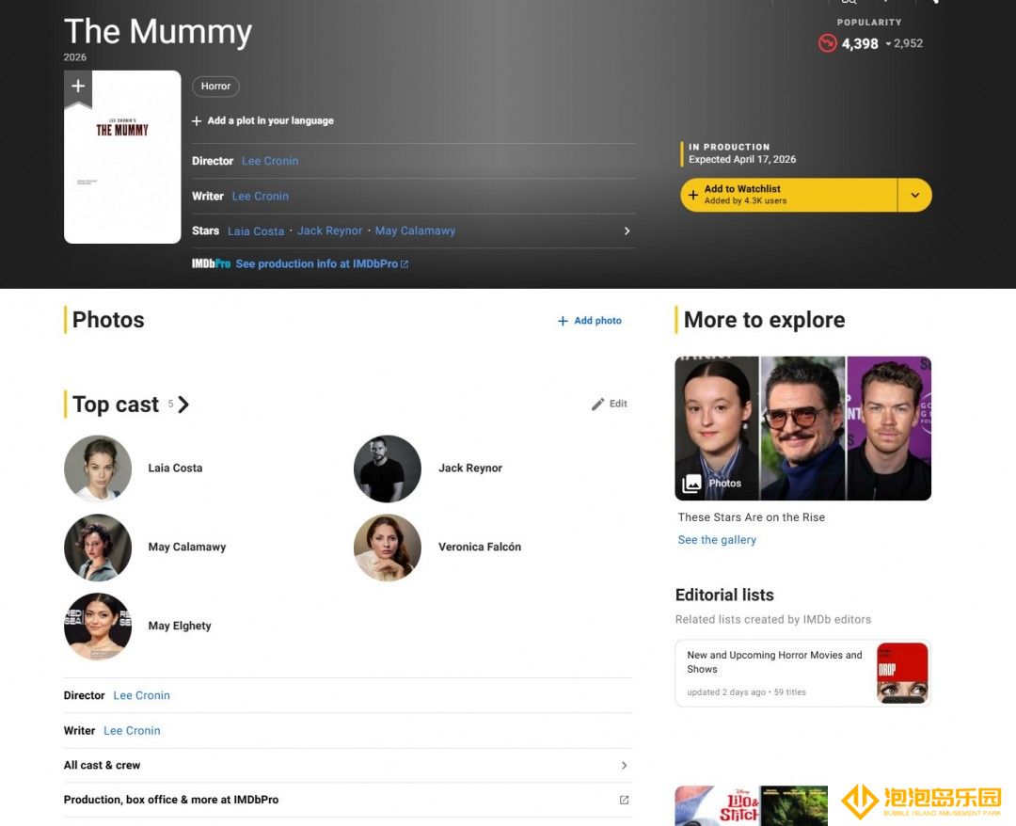Viewport: 1016px width, 826px height.
Task: Open Laia Costa's cast photo
Action: click(x=98, y=469)
